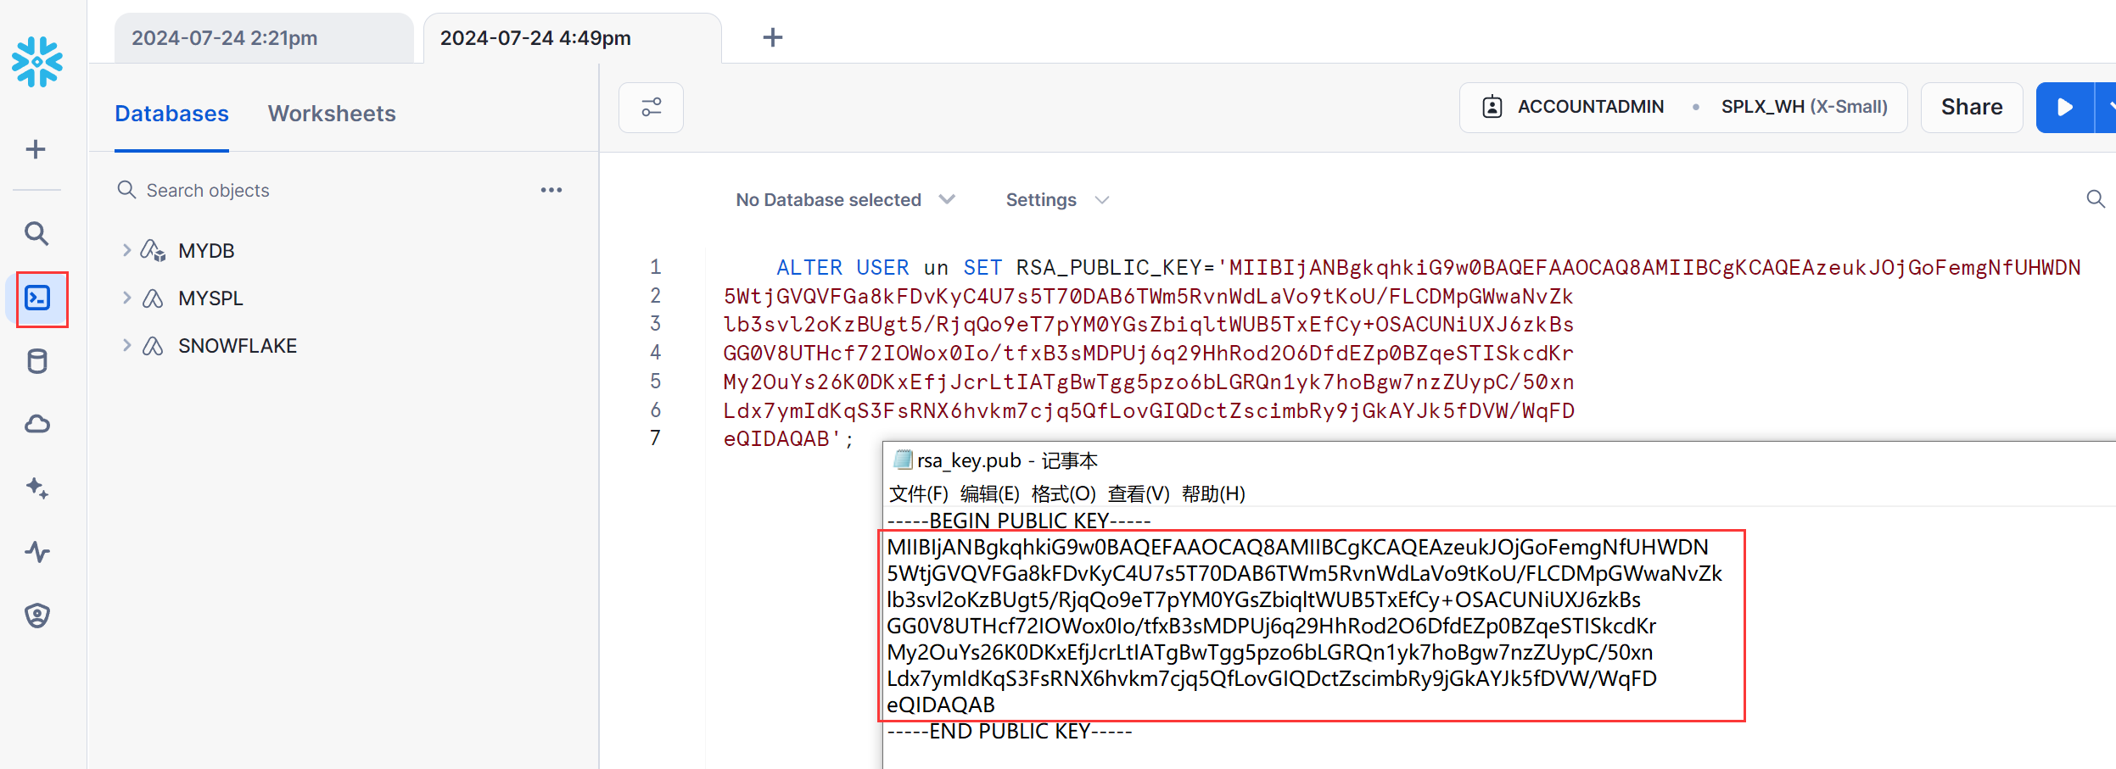Click the plus Create icon in sidebar

(x=36, y=150)
